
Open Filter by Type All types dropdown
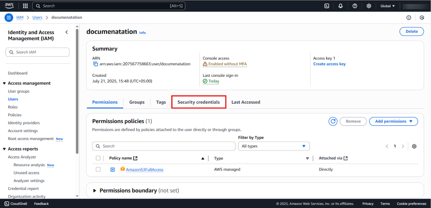point(274,146)
